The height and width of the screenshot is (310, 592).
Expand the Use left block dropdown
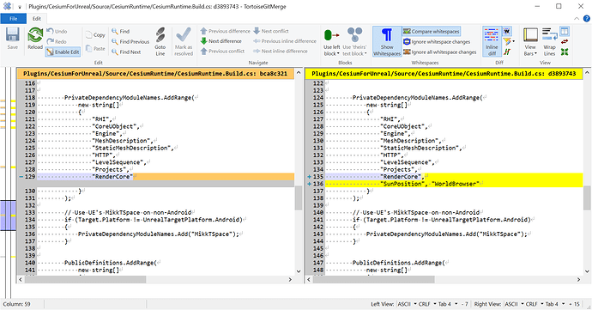coord(331,51)
